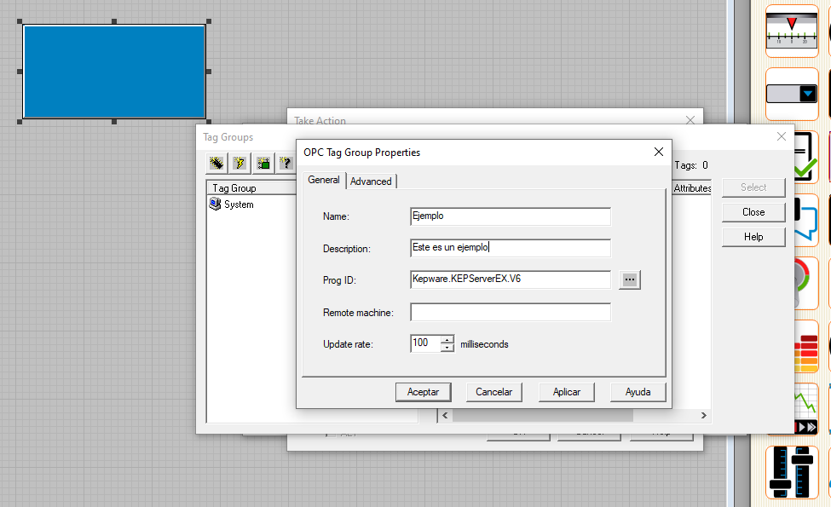Click the Cancelar button
Screen dimensions: 831x507
coord(493,392)
